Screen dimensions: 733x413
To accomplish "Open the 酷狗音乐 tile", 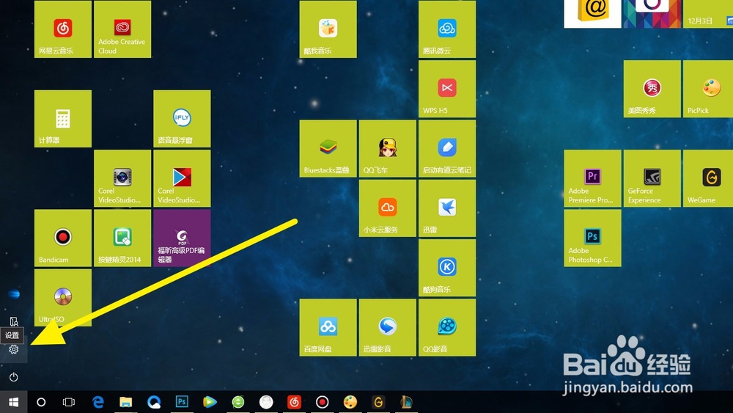I will tap(447, 268).
